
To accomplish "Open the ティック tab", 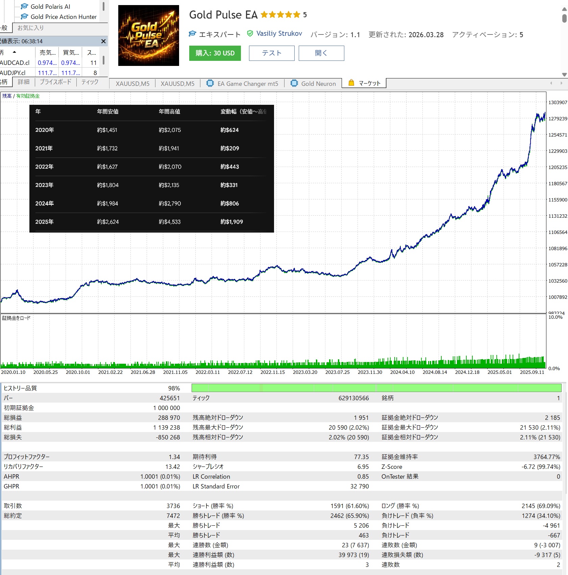I will tap(90, 82).
